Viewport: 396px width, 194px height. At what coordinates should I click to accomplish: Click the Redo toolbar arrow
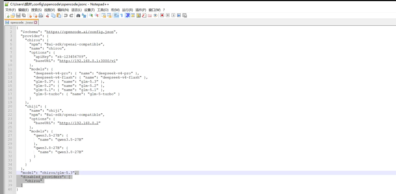[x=71, y=15]
